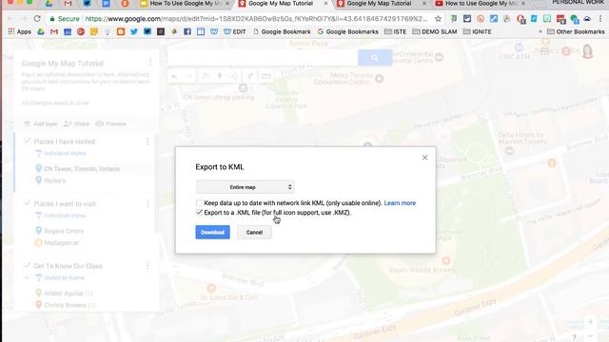Click the OneDrive cloud extension icon

click(x=587, y=19)
